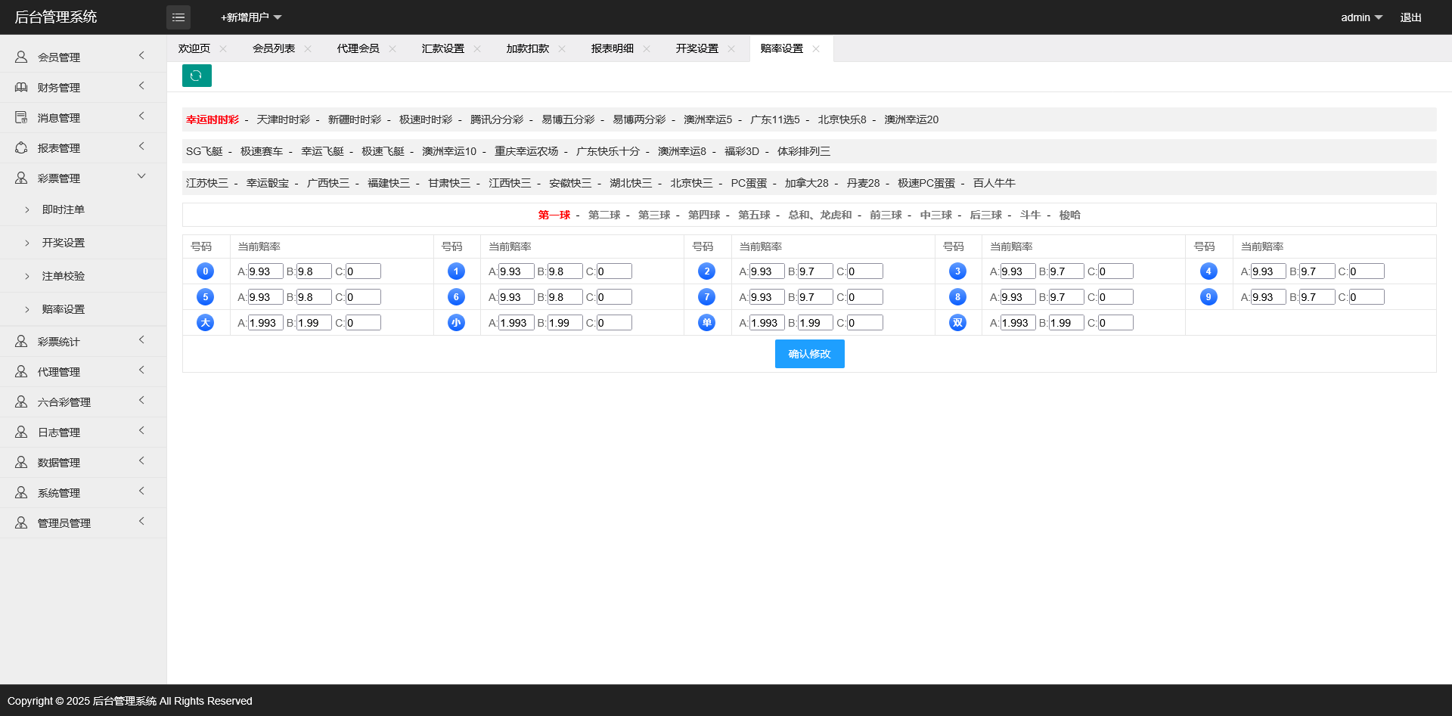Toggle the sidebar hamburger menu icon
Screen dimensions: 1452x716
178,17
